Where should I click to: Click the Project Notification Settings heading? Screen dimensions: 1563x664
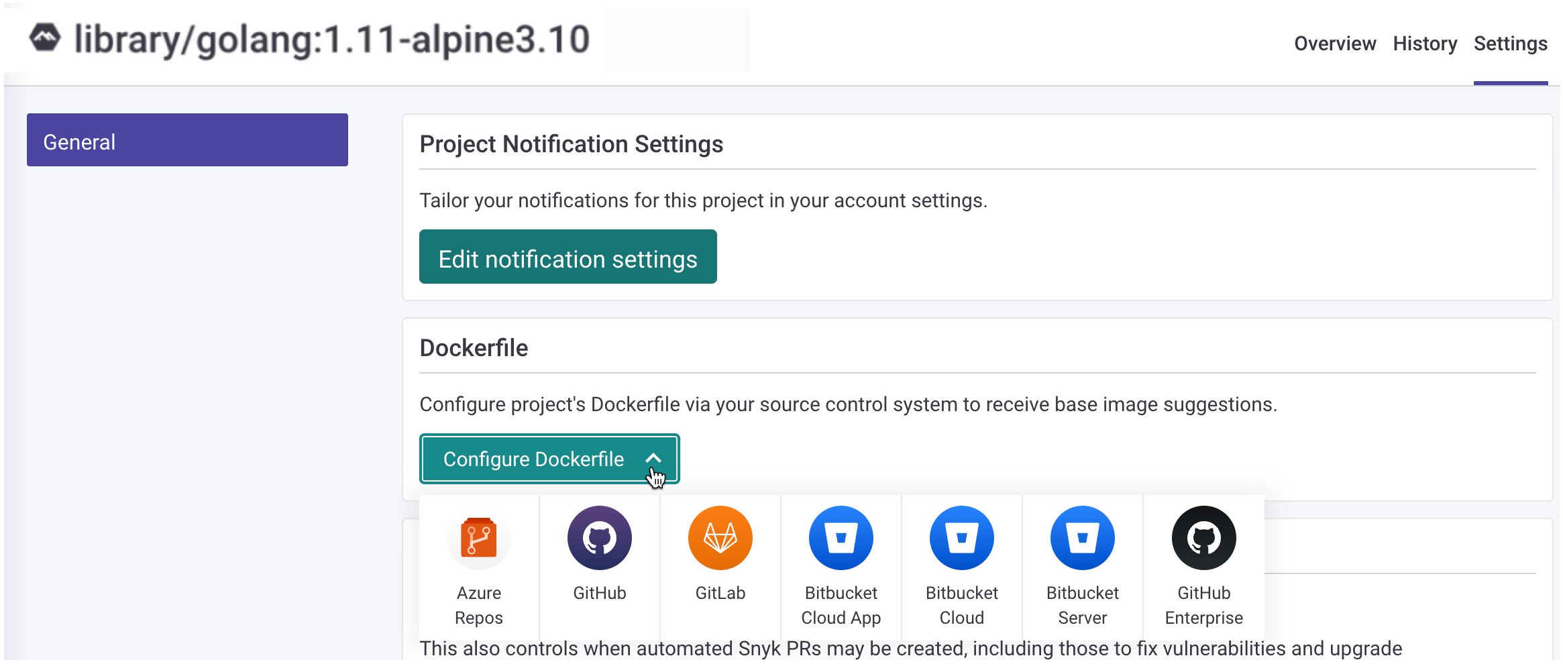tap(571, 144)
